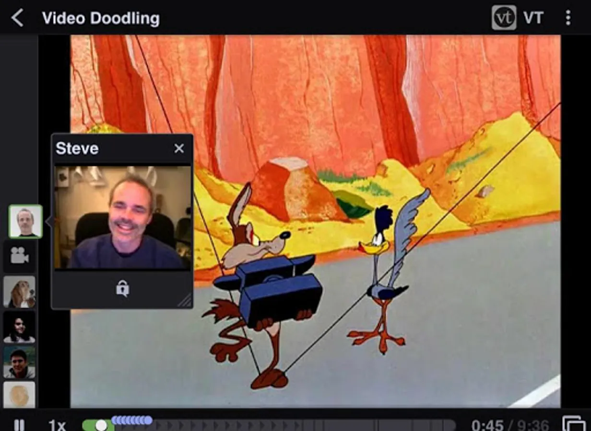Click Steve's webcam video in popup

click(x=122, y=217)
